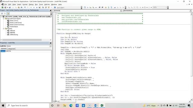Open the Properties object dropdown for mdHTML
The image size is (193, 108).
50,46
